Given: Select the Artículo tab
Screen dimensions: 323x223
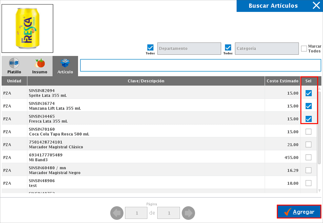Looking at the screenshot, I should pos(65,66).
